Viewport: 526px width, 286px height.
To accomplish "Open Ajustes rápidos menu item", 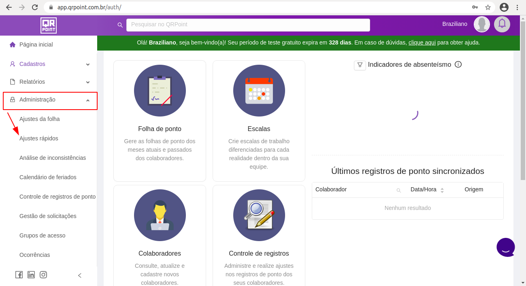I will point(39,138).
